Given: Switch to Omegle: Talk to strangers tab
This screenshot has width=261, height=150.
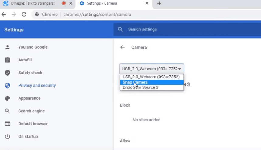Looking at the screenshot, I should tap(38, 3).
